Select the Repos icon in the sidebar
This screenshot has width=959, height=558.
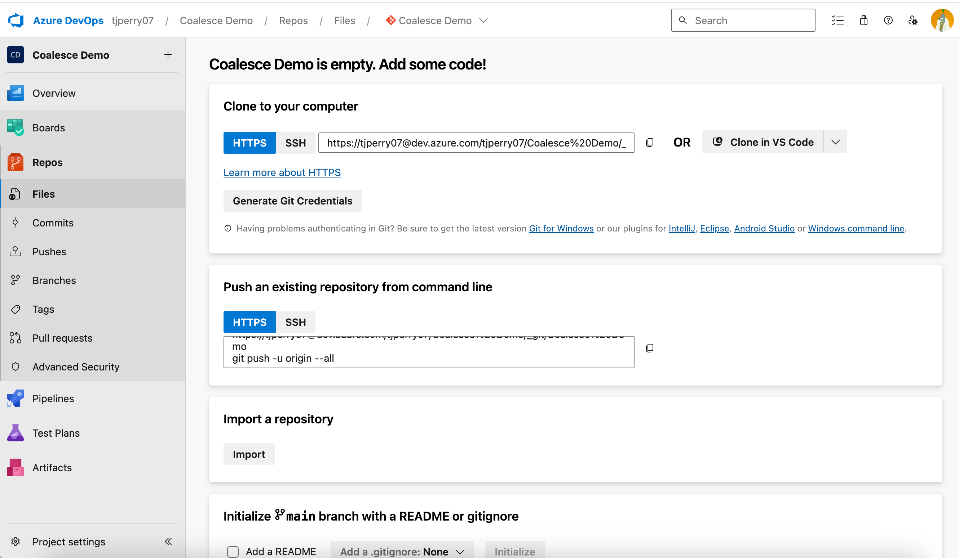point(15,162)
